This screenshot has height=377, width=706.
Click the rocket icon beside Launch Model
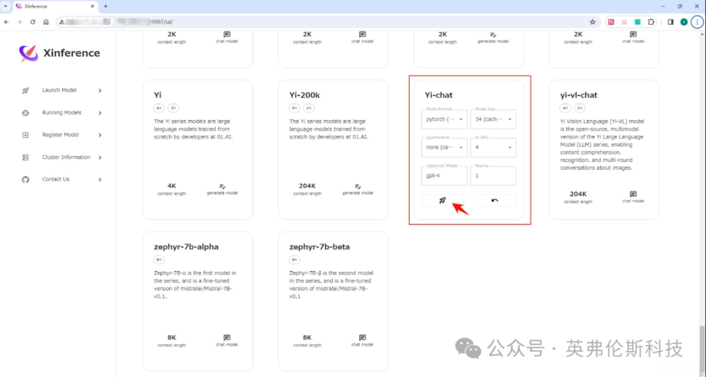coord(25,90)
